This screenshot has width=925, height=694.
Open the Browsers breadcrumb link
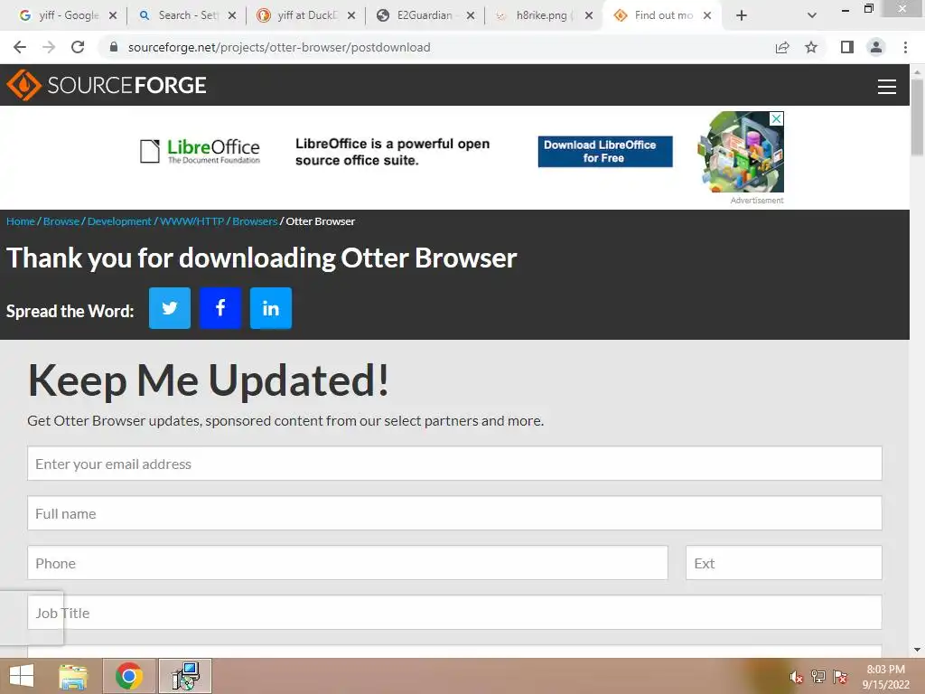pyautogui.click(x=255, y=221)
